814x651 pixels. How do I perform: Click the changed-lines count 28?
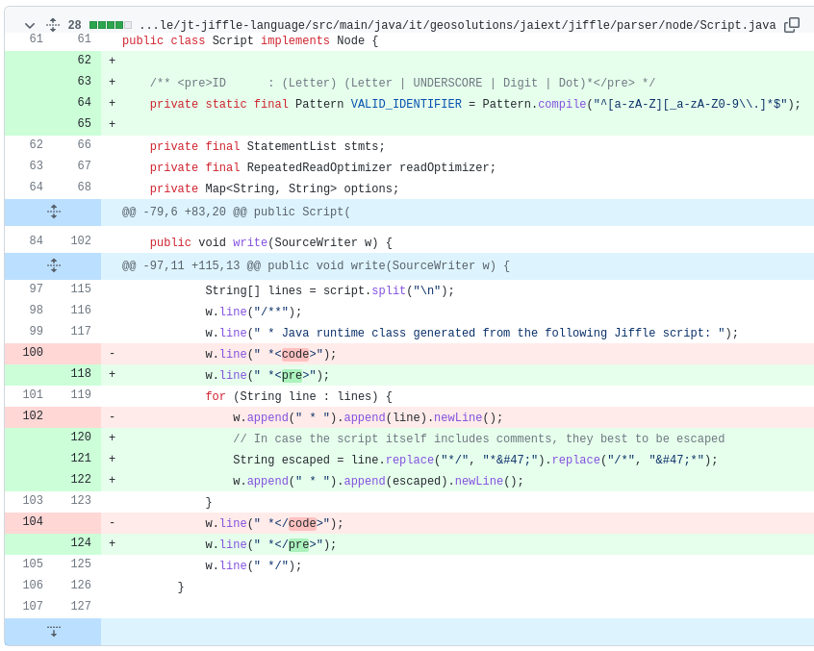(75, 25)
